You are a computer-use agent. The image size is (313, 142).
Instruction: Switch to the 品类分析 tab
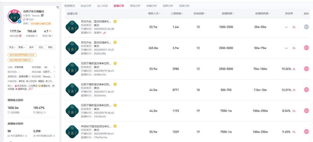point(184,6)
